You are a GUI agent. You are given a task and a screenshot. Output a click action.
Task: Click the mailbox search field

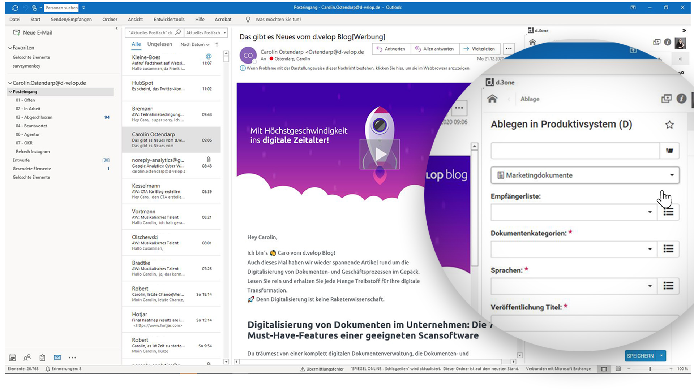150,32
